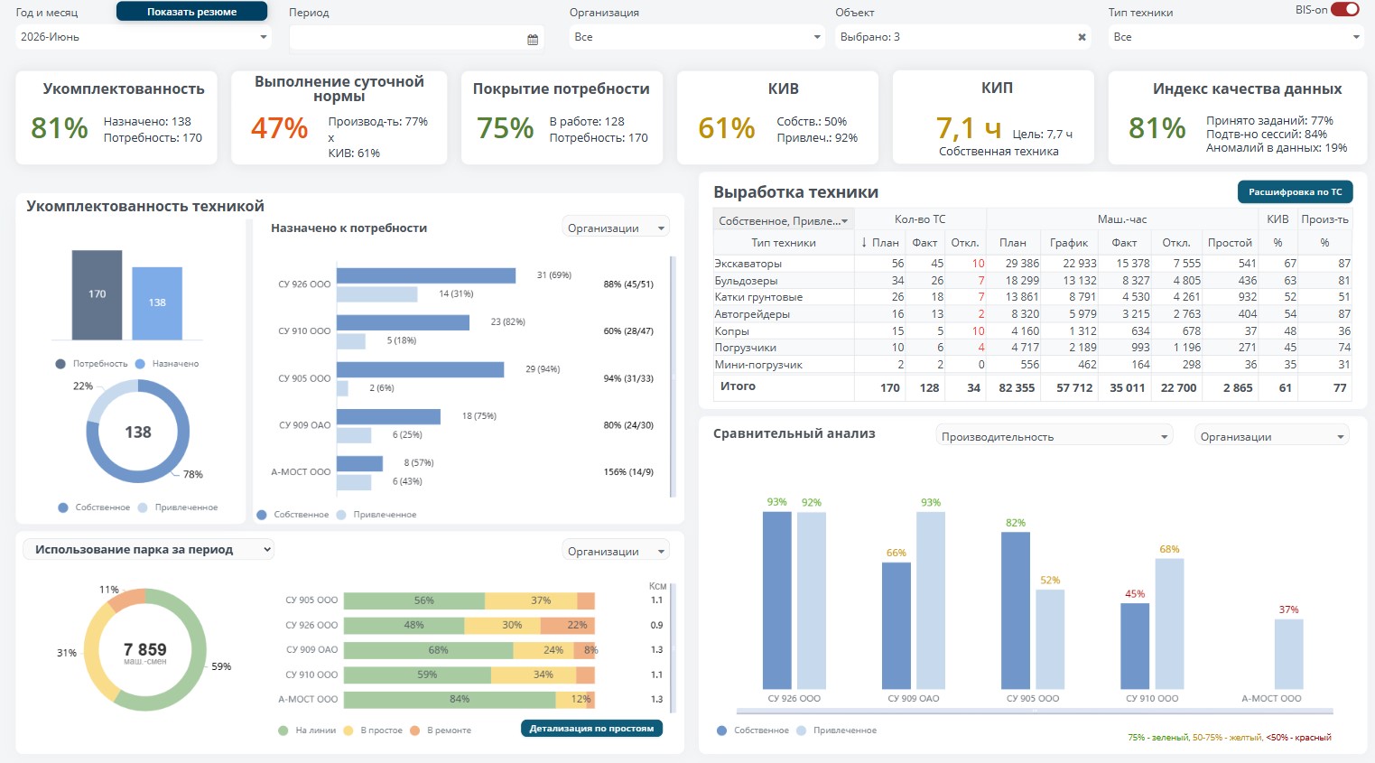Toggle the Привлеченное legend marker in Сравнительный анализ

pos(801,730)
